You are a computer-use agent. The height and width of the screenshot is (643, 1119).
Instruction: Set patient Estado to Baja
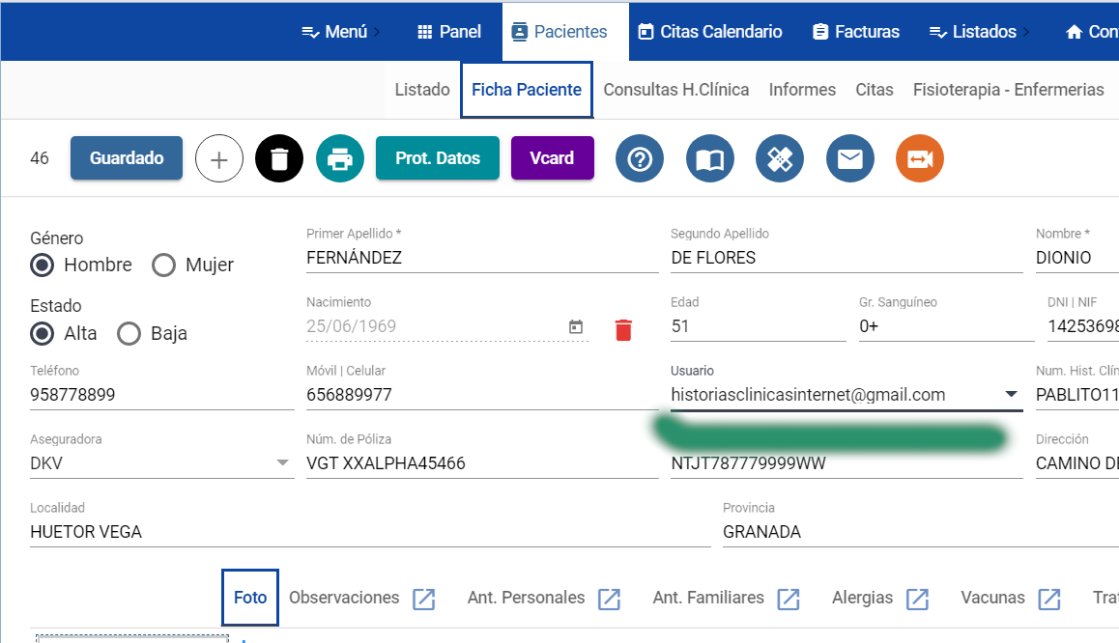point(129,333)
